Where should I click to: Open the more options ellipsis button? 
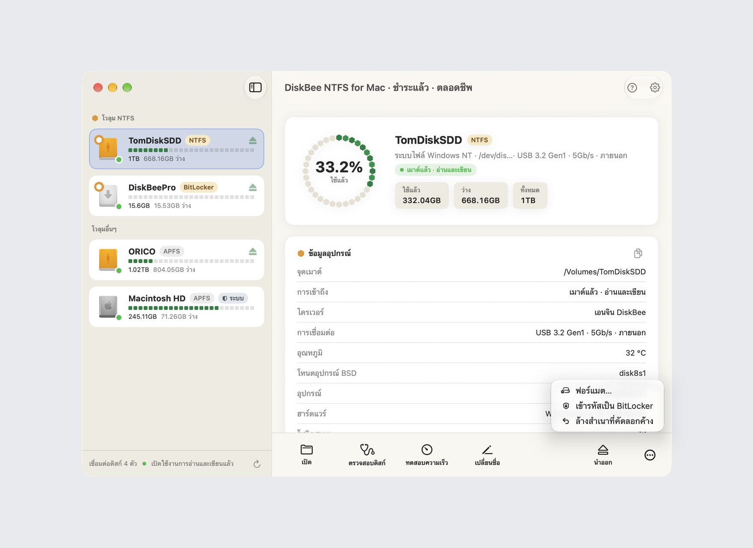650,455
